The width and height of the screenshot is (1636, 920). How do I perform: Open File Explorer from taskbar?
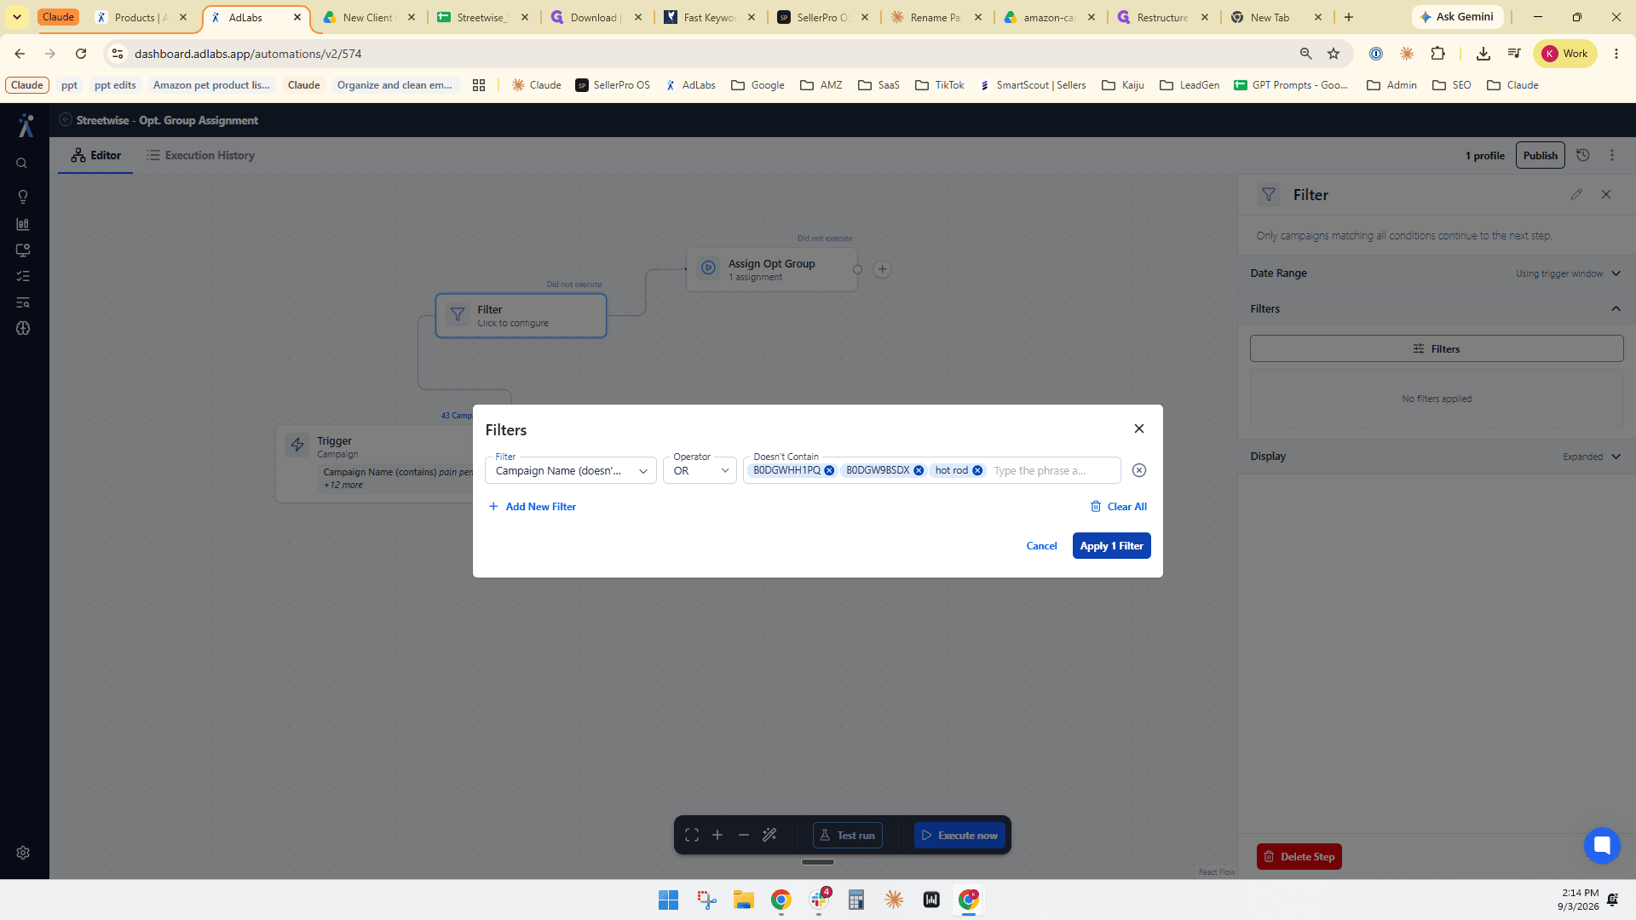pos(744,900)
